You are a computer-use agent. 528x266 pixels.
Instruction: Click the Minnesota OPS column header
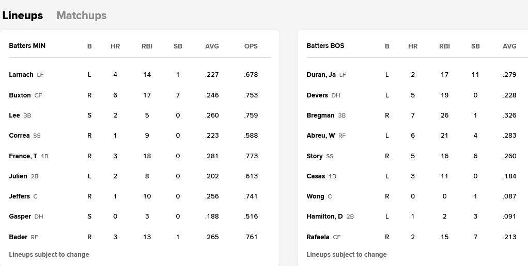click(x=251, y=46)
